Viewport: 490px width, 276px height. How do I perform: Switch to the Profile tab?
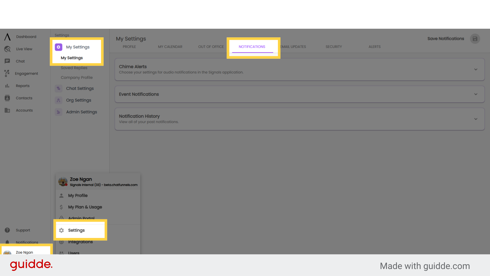[129, 47]
